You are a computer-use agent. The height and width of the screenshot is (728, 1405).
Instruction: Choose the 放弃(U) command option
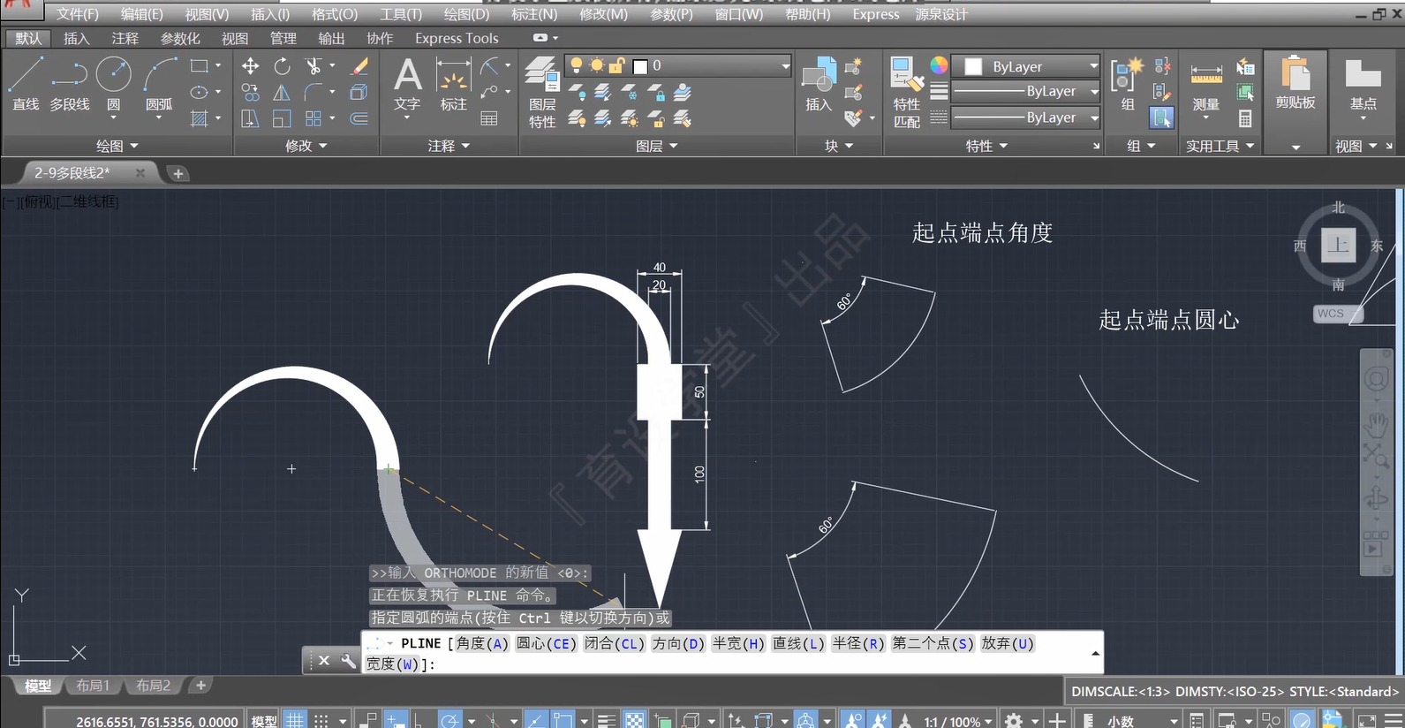coord(1008,643)
